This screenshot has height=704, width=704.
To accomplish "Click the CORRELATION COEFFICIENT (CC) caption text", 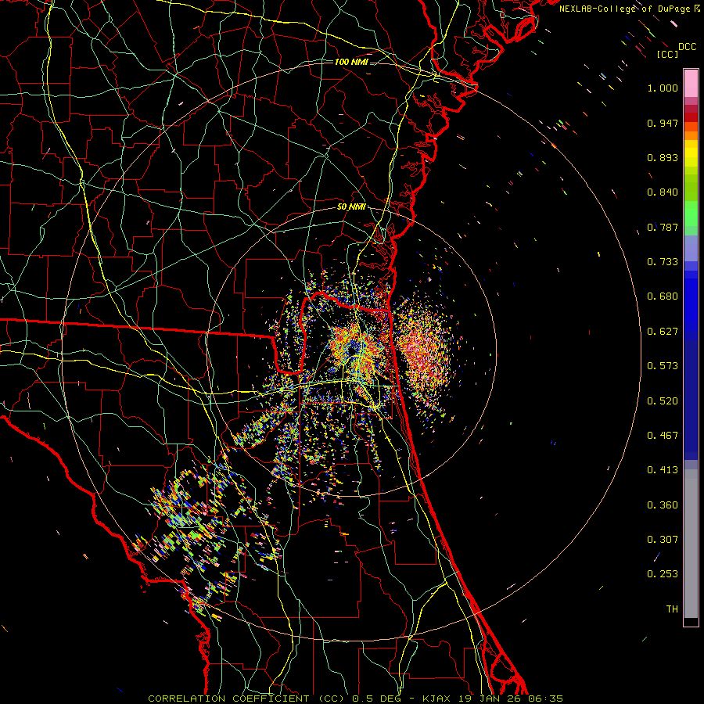I will [246, 699].
